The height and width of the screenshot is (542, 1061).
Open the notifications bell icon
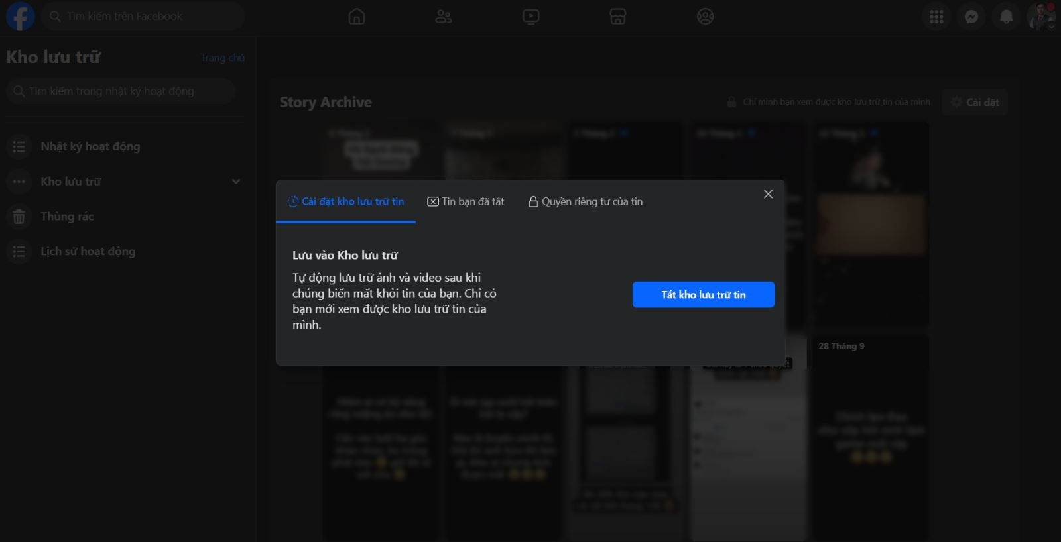(x=1007, y=17)
